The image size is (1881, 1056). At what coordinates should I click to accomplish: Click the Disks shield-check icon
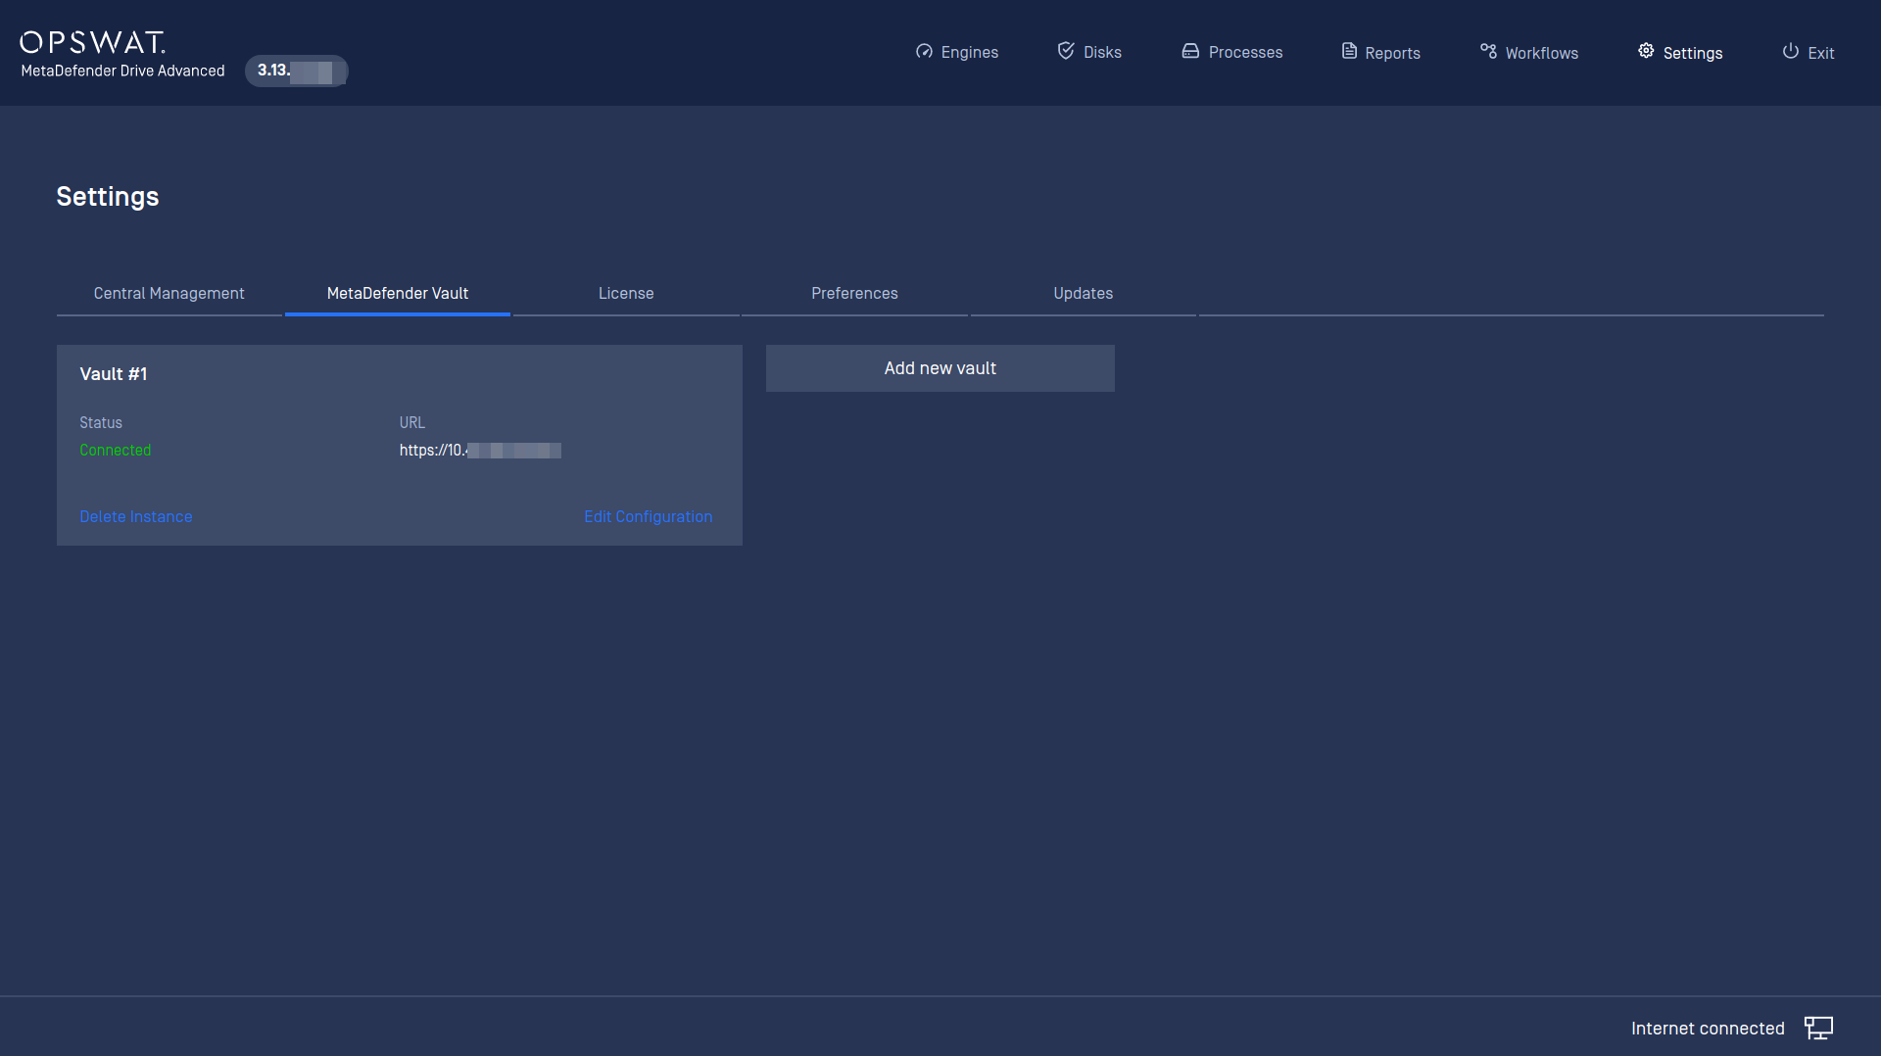coord(1066,51)
